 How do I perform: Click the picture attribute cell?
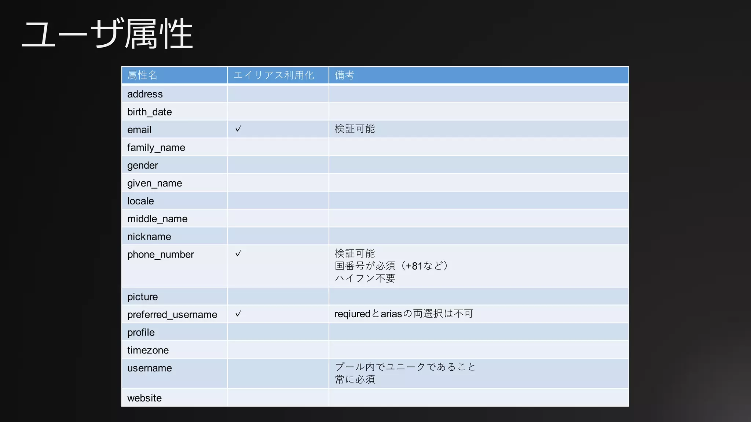pyautogui.click(x=175, y=296)
